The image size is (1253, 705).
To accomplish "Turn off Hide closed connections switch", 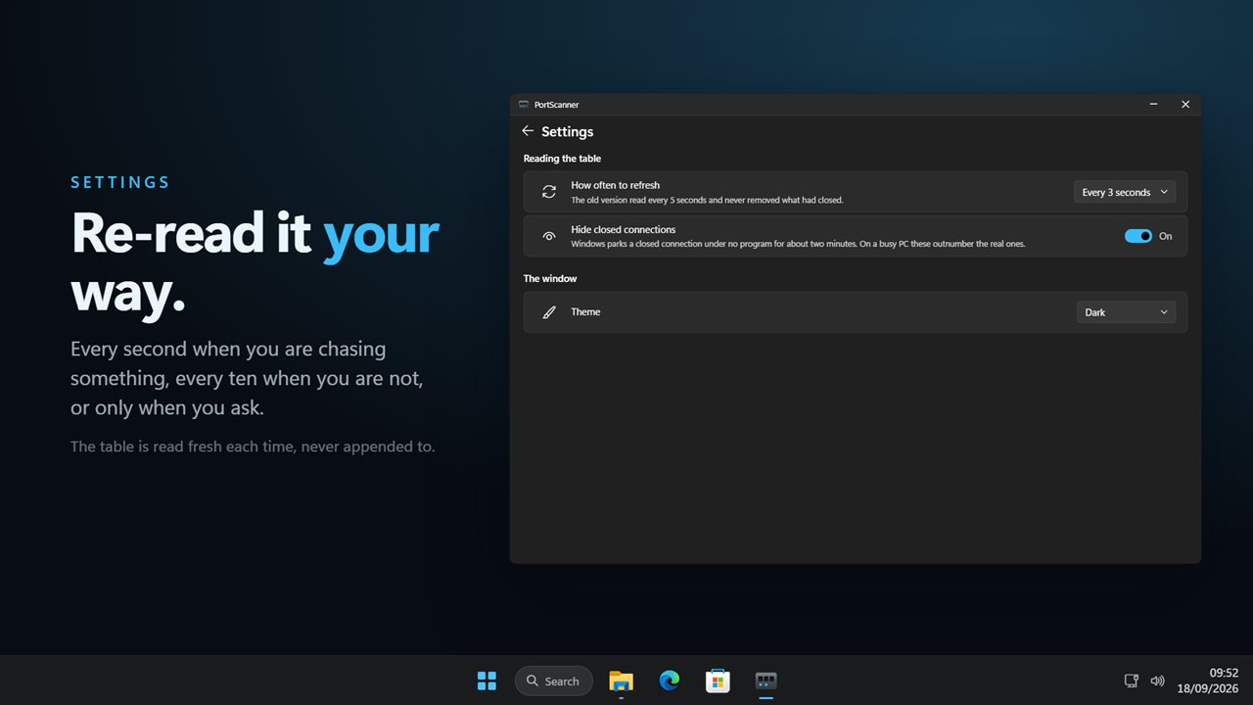I will 1138,236.
